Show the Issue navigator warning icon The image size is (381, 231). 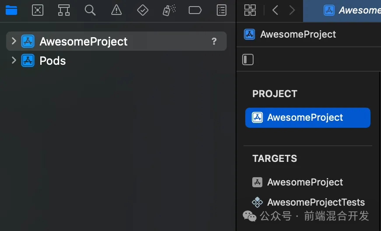click(x=116, y=10)
